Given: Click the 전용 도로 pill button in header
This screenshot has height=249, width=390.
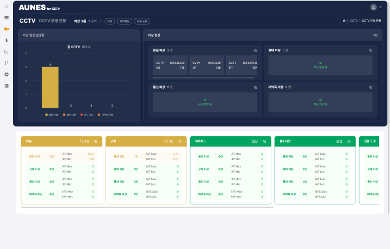Looking at the screenshot, I should point(142,21).
